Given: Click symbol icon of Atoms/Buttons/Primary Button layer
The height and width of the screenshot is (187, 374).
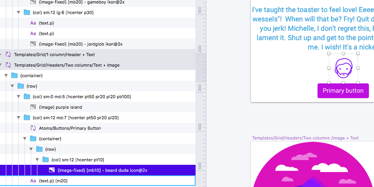Looking at the screenshot, I should [x=33, y=128].
